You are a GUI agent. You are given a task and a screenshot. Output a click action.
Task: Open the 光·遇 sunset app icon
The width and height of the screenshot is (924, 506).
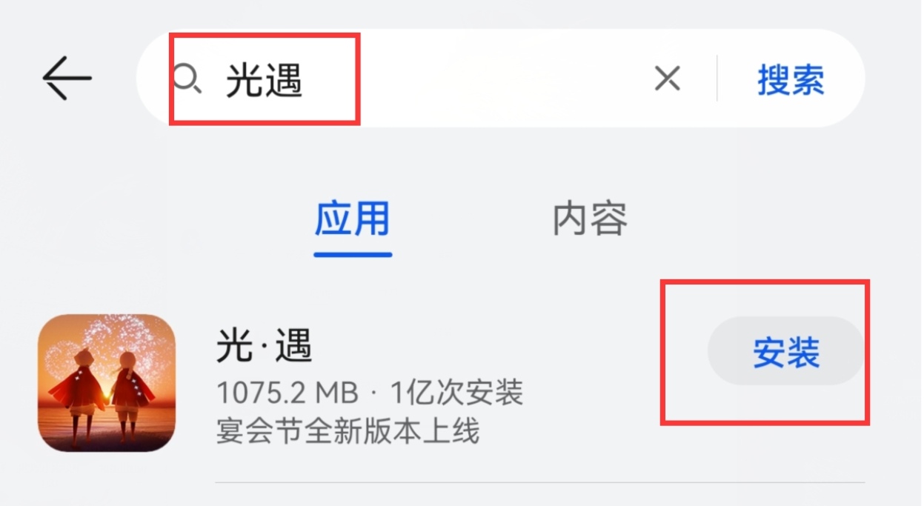(107, 383)
